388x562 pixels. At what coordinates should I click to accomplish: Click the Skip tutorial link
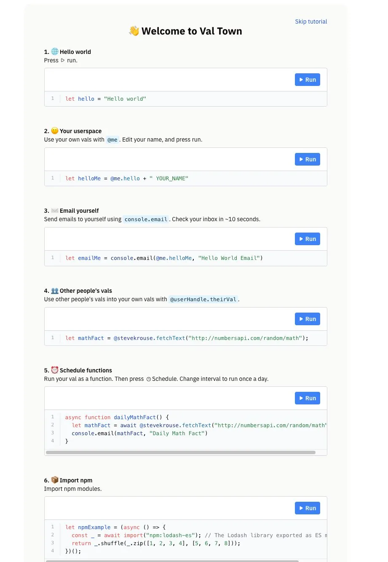[x=311, y=21]
